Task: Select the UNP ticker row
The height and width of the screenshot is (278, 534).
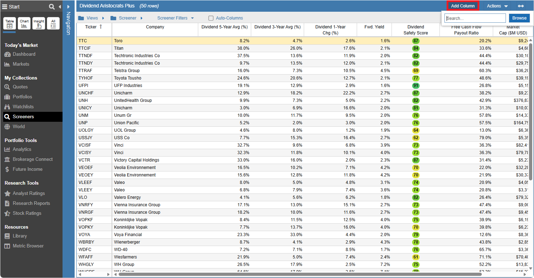Action: 94,123
